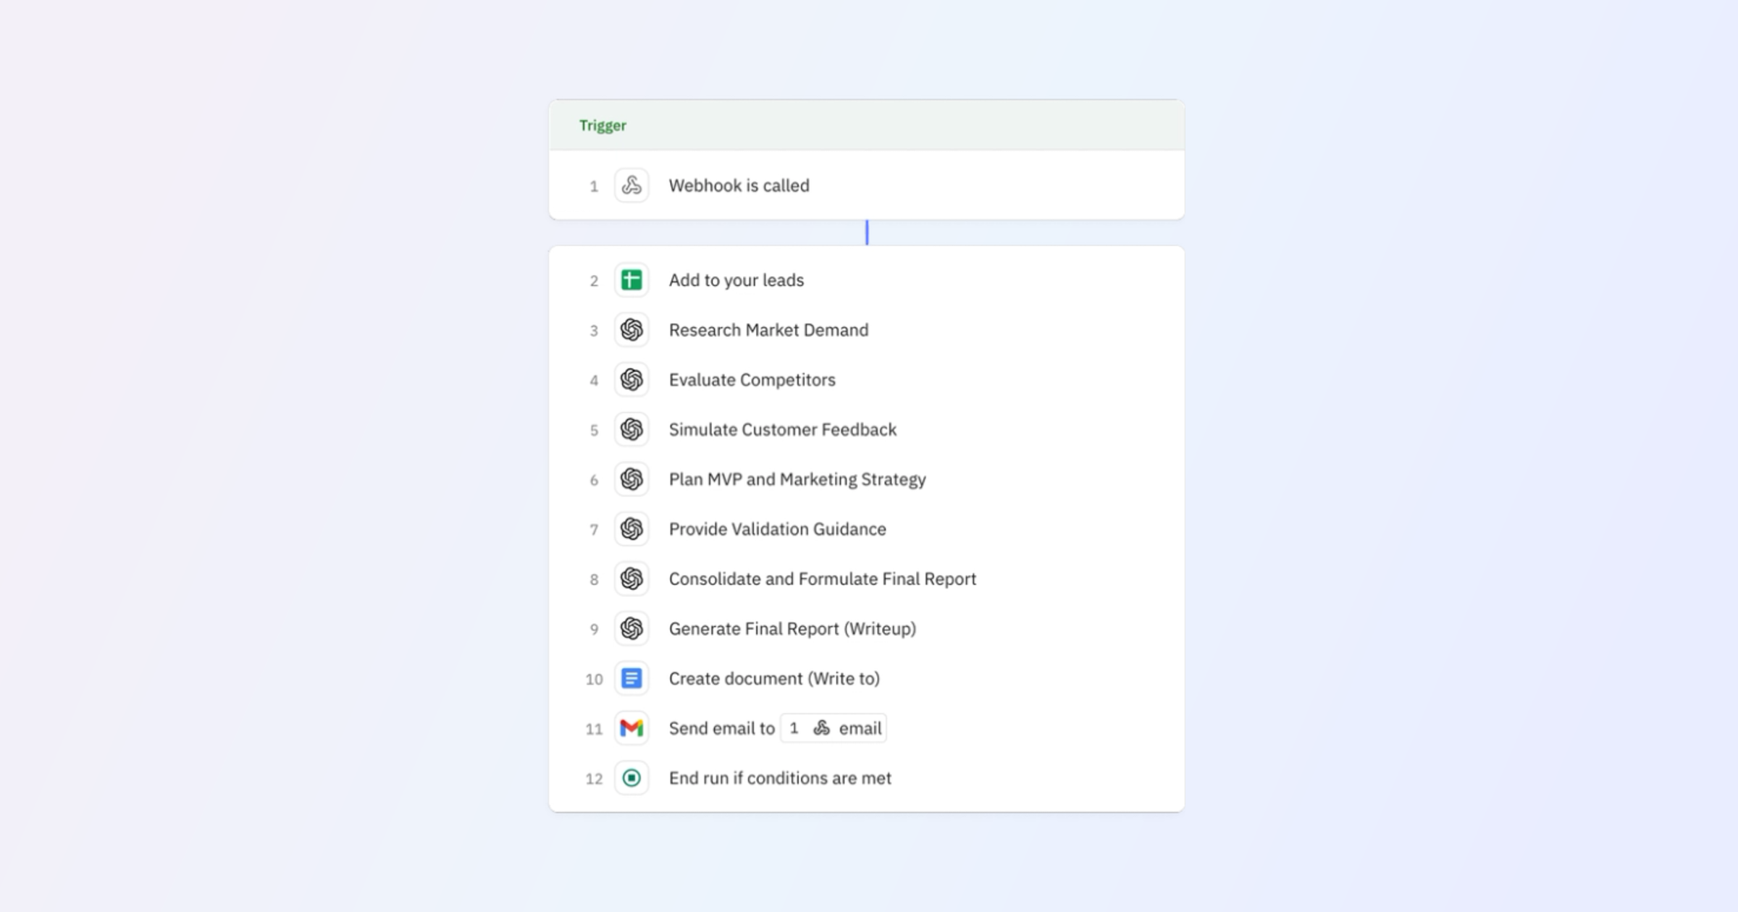
Task: Click the Google Docs icon on Create document step
Action: click(631, 678)
